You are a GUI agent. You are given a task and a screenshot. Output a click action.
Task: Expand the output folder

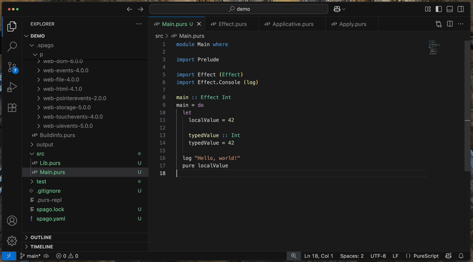[x=85, y=145]
